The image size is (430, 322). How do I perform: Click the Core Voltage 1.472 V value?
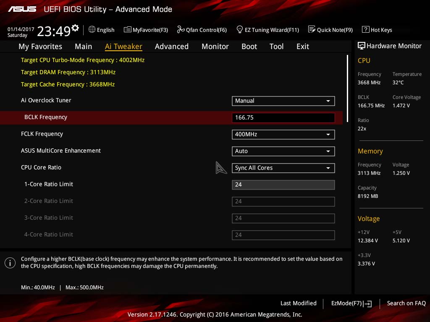pyautogui.click(x=401, y=105)
